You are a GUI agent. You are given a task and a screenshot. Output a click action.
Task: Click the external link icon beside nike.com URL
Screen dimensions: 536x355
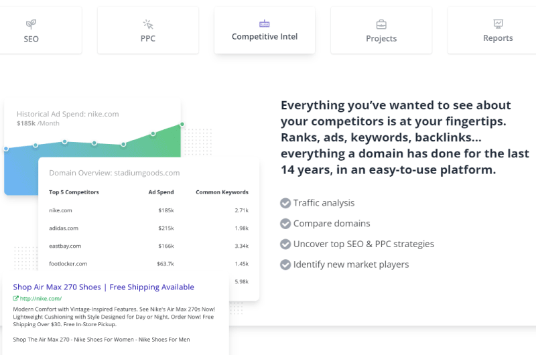tap(15, 298)
